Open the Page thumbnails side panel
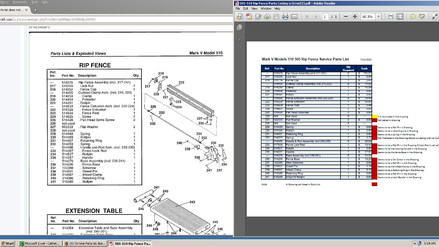The image size is (439, 247). coord(239,27)
